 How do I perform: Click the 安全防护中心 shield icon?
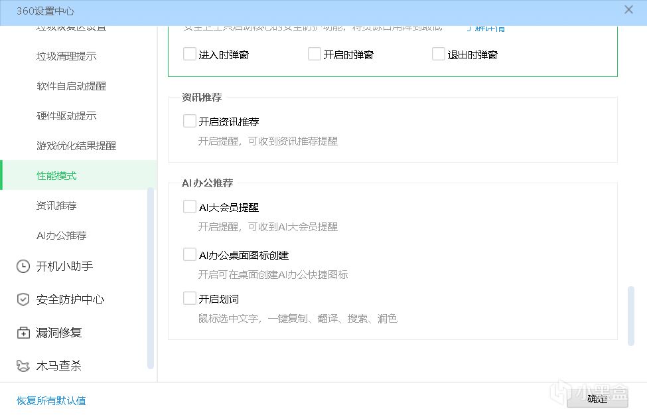point(23,299)
